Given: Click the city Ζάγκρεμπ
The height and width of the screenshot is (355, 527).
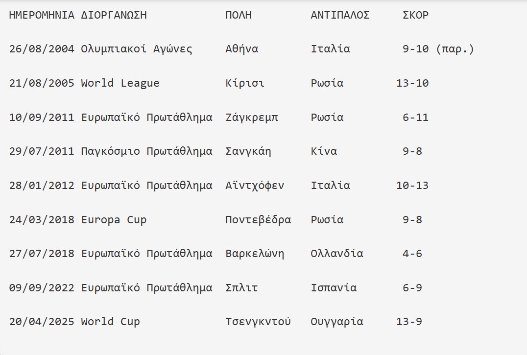Looking at the screenshot, I should click(x=252, y=117).
